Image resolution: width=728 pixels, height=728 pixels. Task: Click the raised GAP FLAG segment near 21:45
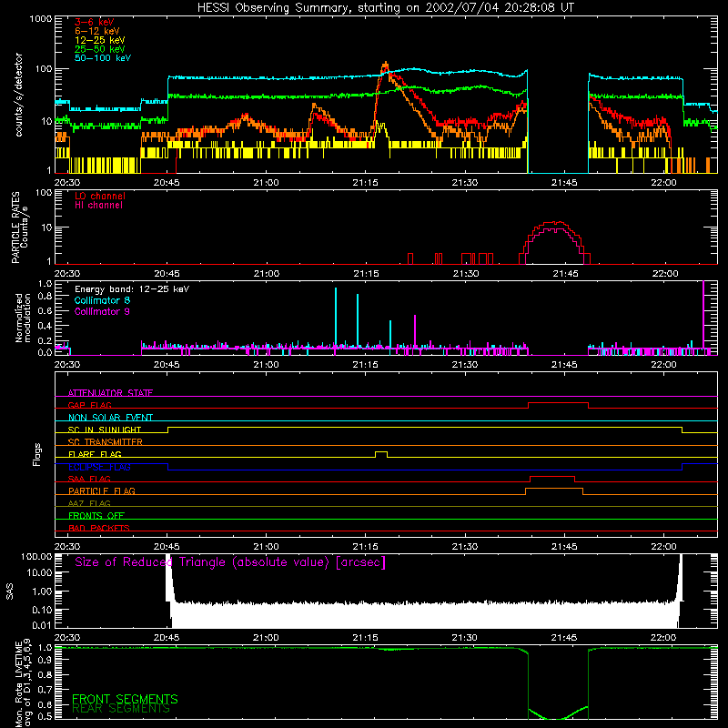pyautogui.click(x=558, y=402)
